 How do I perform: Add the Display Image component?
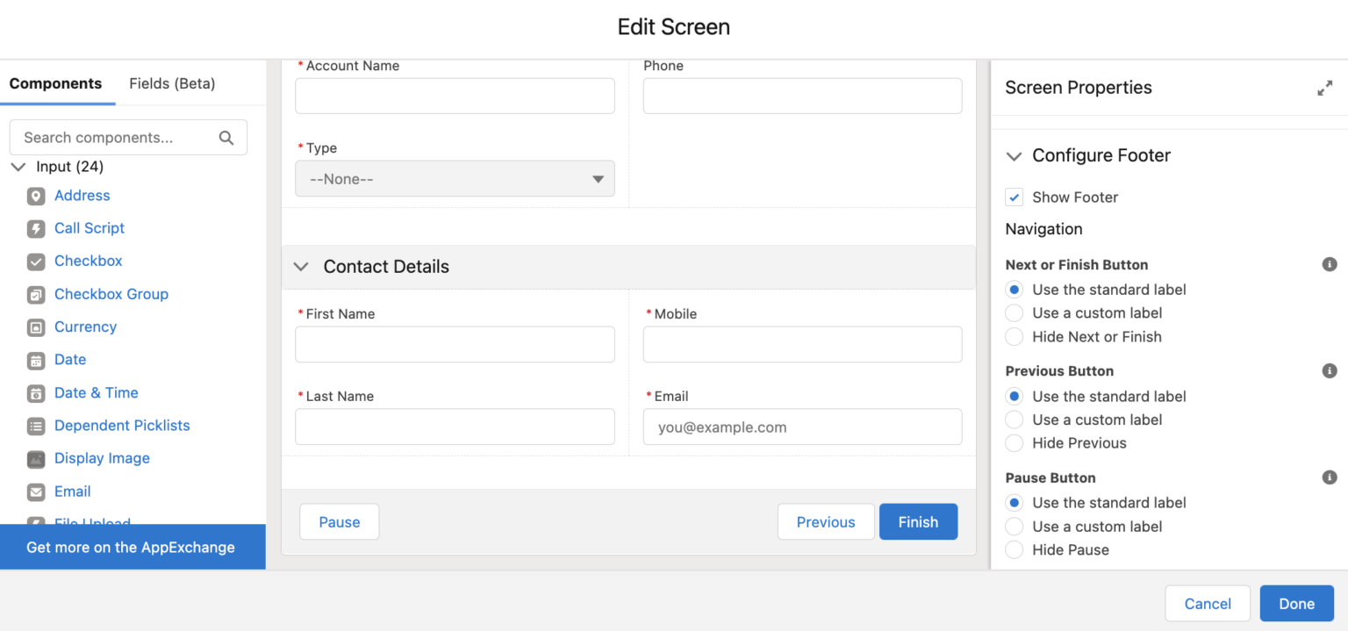point(102,458)
